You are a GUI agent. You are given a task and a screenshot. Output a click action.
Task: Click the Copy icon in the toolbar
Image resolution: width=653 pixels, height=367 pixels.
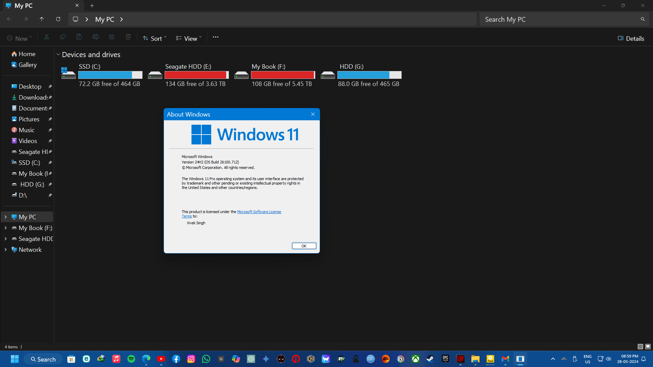pos(63,37)
